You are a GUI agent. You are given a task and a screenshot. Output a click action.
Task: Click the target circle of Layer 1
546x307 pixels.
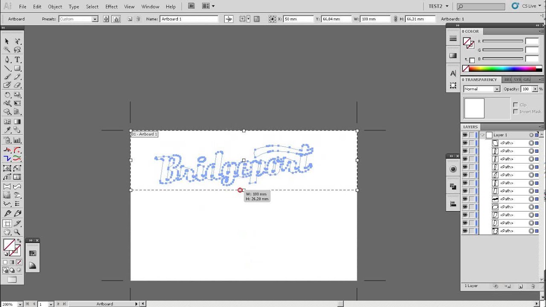pos(531,135)
